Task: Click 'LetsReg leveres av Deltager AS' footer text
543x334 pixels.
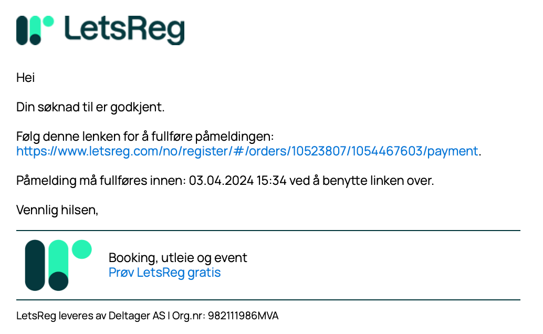Action: (x=91, y=316)
